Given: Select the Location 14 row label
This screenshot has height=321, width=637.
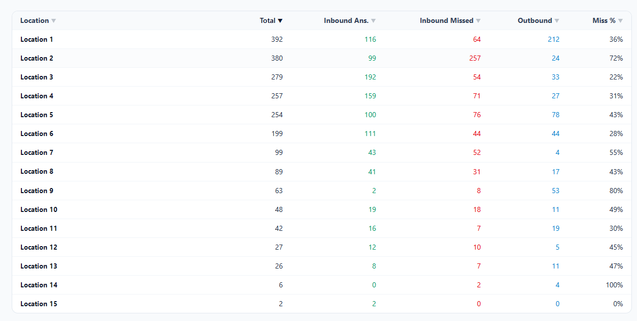Looking at the screenshot, I should pos(39,285).
